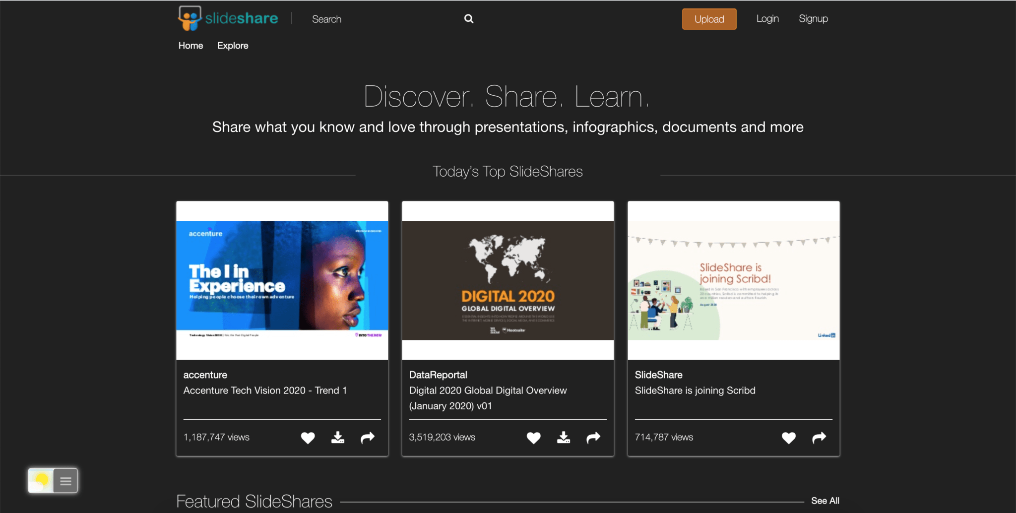Like the Digital 2020 Global Digital Overview
The height and width of the screenshot is (513, 1016).
coord(533,437)
